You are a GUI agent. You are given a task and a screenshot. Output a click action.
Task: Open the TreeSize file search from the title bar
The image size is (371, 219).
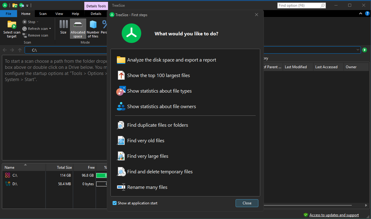point(22,5)
